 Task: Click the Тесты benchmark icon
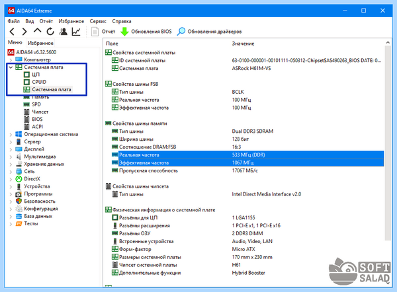(x=19, y=224)
